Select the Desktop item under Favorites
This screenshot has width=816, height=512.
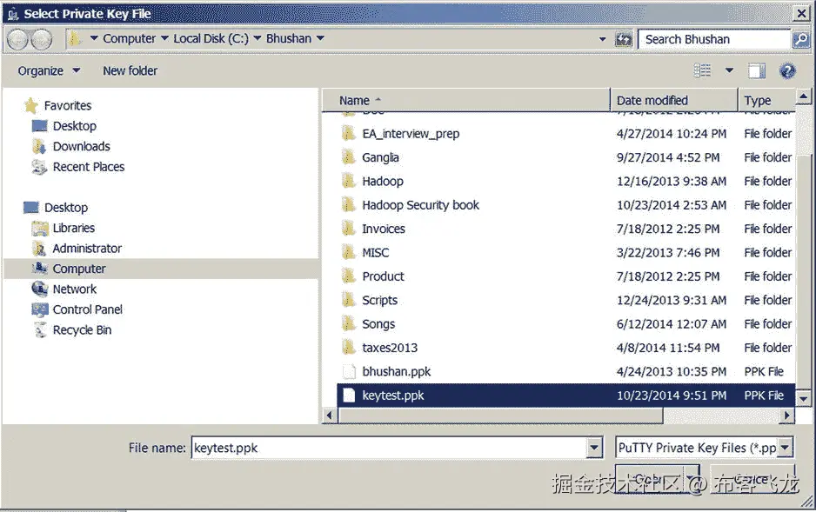coord(75,126)
